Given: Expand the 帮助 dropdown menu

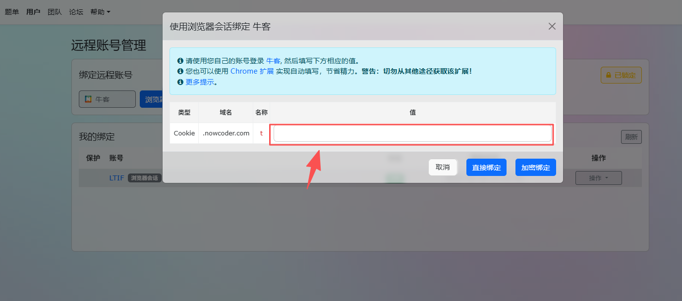Looking at the screenshot, I should pos(100,12).
